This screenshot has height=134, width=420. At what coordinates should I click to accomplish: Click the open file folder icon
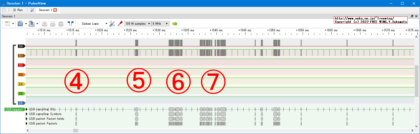coord(20,24)
